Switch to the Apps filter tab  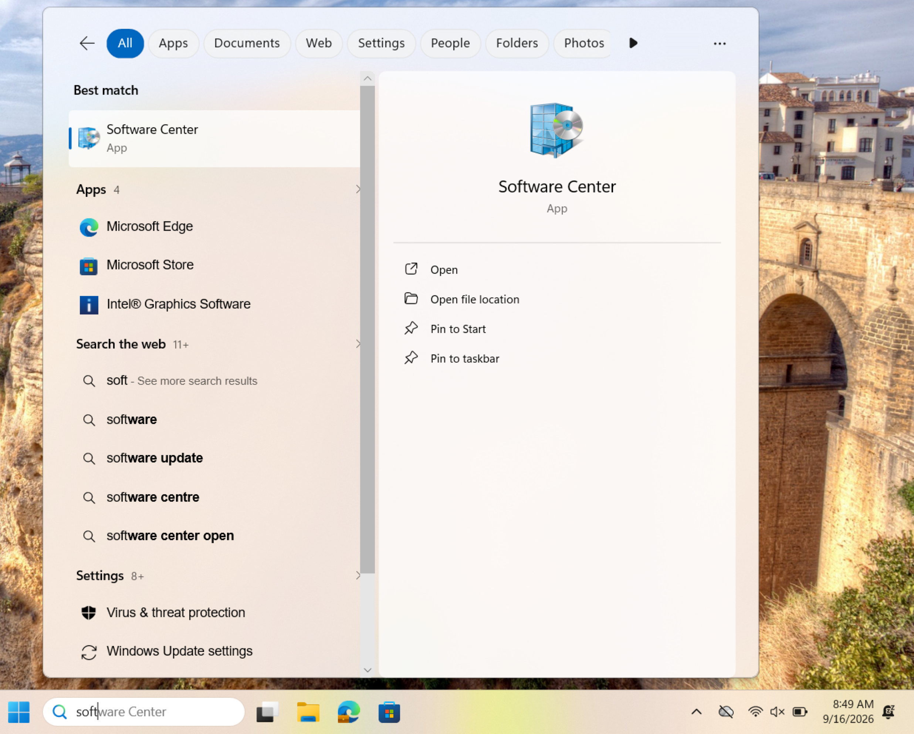pos(173,43)
